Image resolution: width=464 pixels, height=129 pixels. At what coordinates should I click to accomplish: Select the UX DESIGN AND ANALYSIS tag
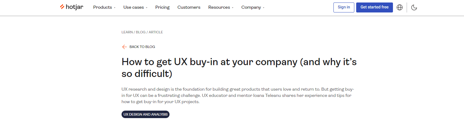click(x=146, y=114)
